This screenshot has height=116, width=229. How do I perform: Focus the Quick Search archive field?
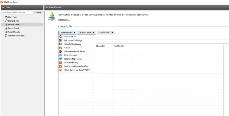pos(17,13)
